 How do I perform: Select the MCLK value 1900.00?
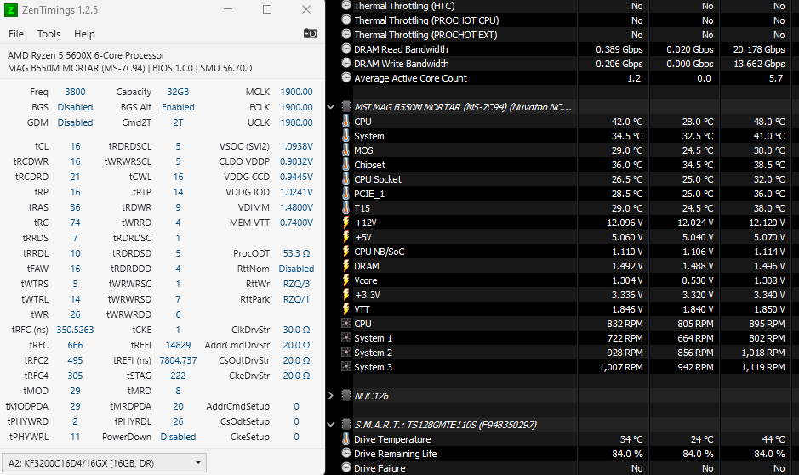(297, 92)
